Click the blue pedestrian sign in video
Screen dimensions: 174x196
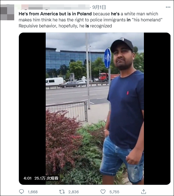pos(108,58)
